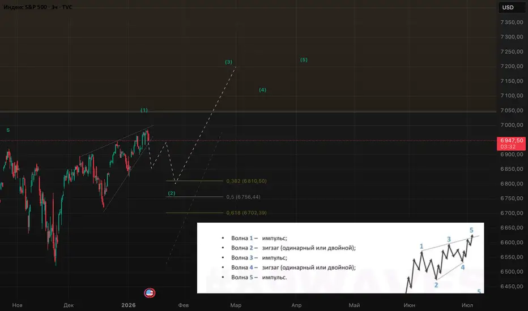
Task: Select the wave label (3)
Action: (229, 62)
